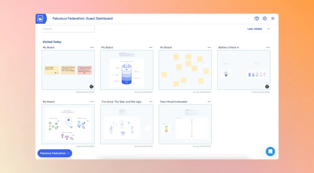Open the Last visited sort dropdown

[258, 29]
